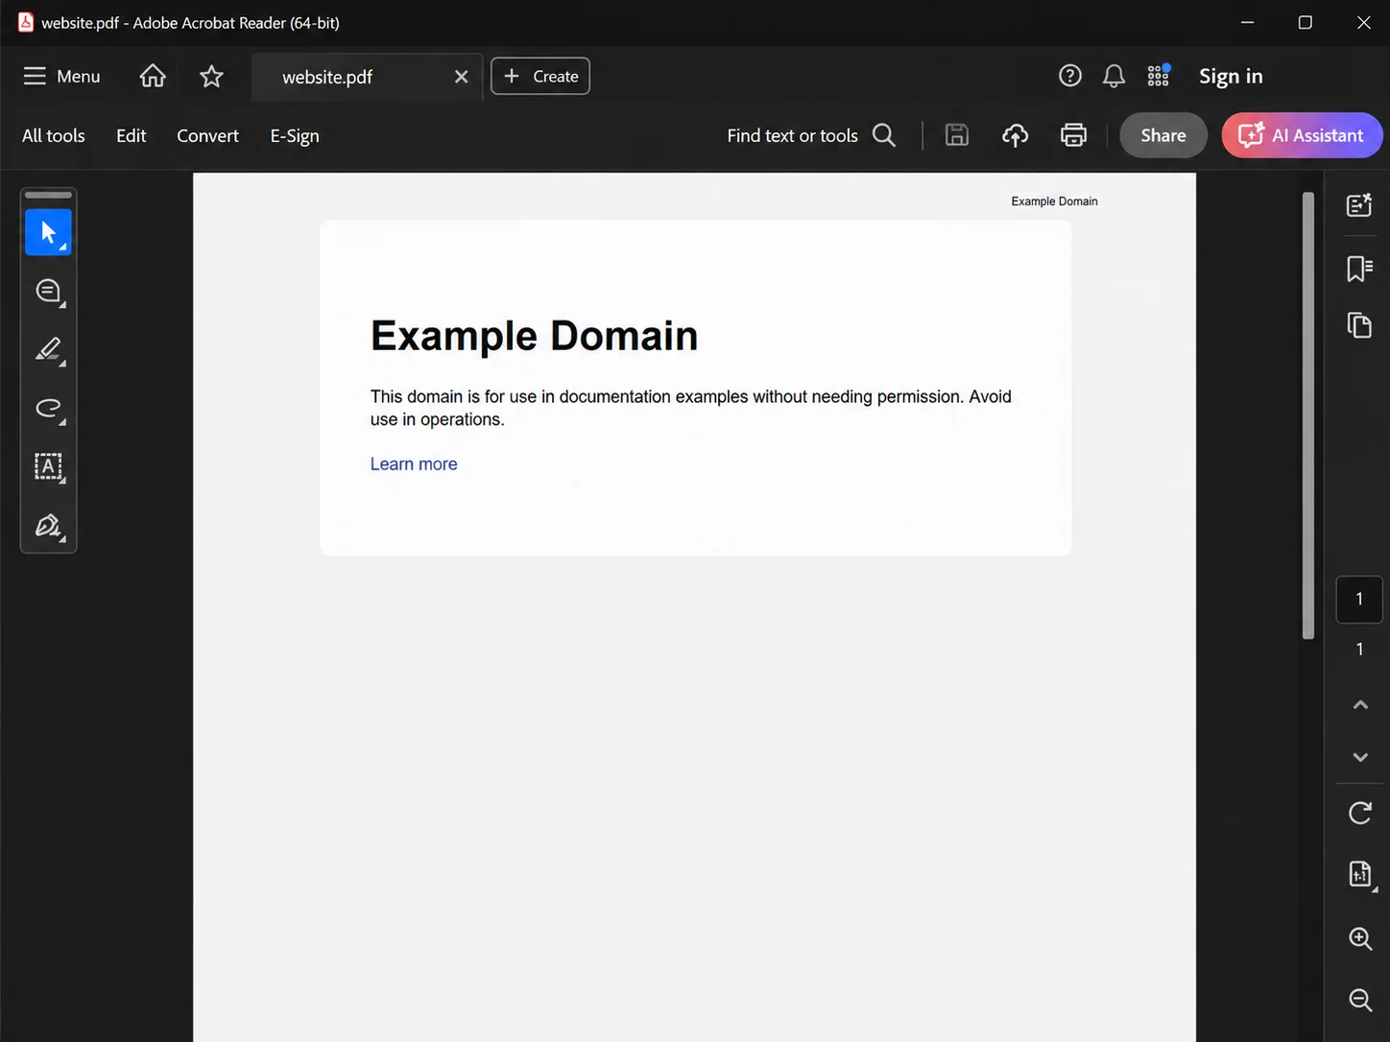Close the website.pdf tab
The height and width of the screenshot is (1042, 1390).
tap(462, 77)
